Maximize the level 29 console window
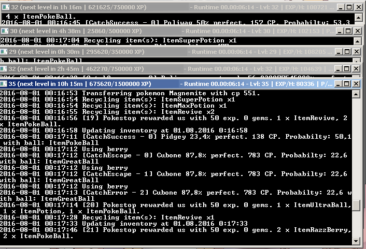 347,52
